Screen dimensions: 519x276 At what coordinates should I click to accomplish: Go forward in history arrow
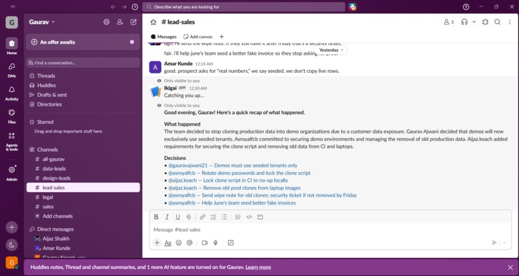click(124, 6)
